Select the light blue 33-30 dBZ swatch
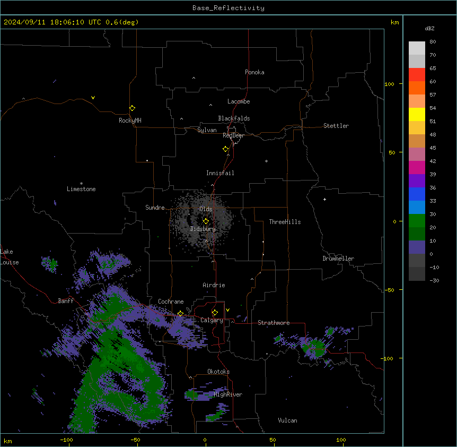The height and width of the screenshot is (447, 457). coord(417,207)
